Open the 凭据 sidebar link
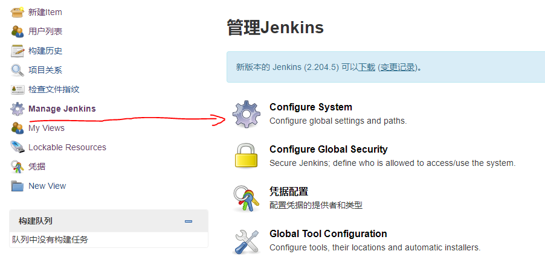The image size is (545, 257). tap(37, 167)
